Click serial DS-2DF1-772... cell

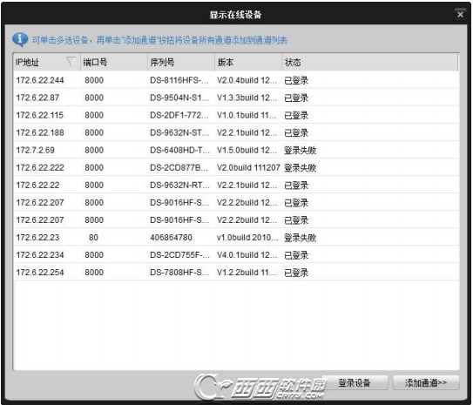[x=179, y=115]
